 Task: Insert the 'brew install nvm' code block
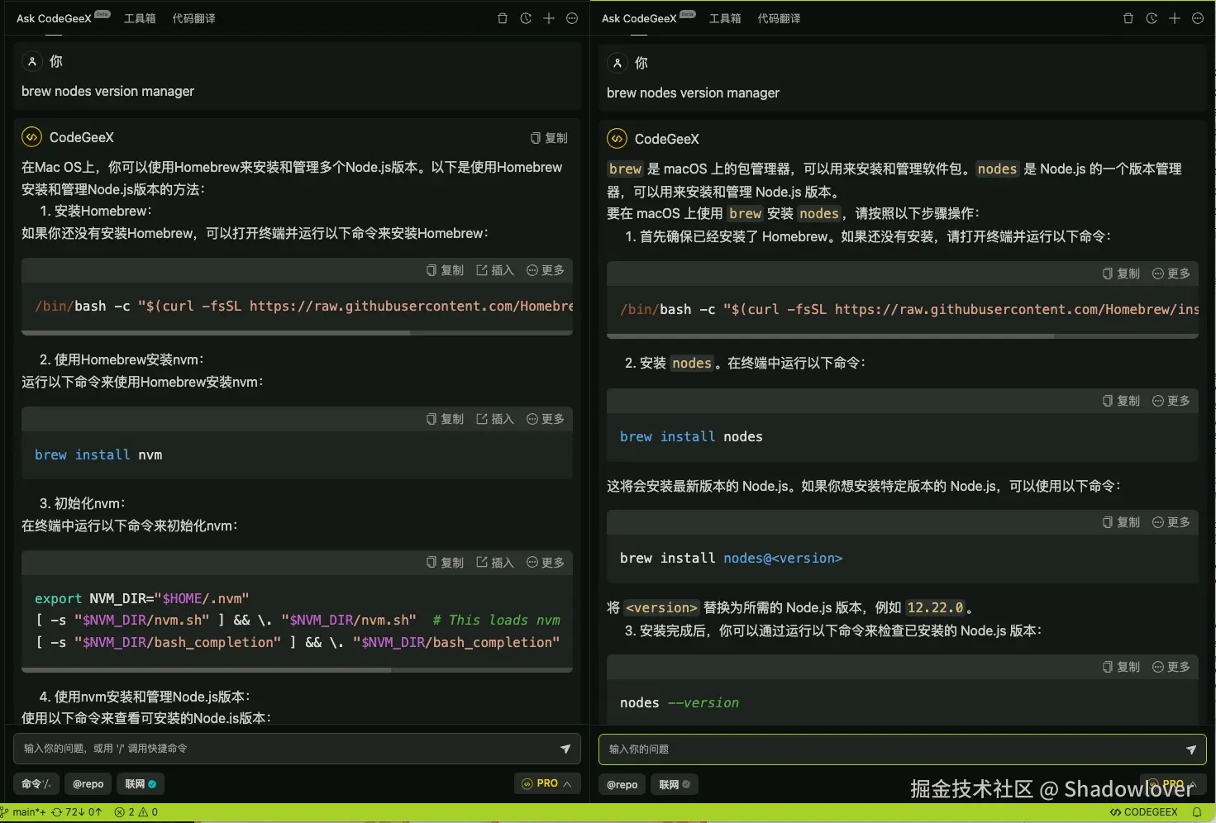[495, 419]
